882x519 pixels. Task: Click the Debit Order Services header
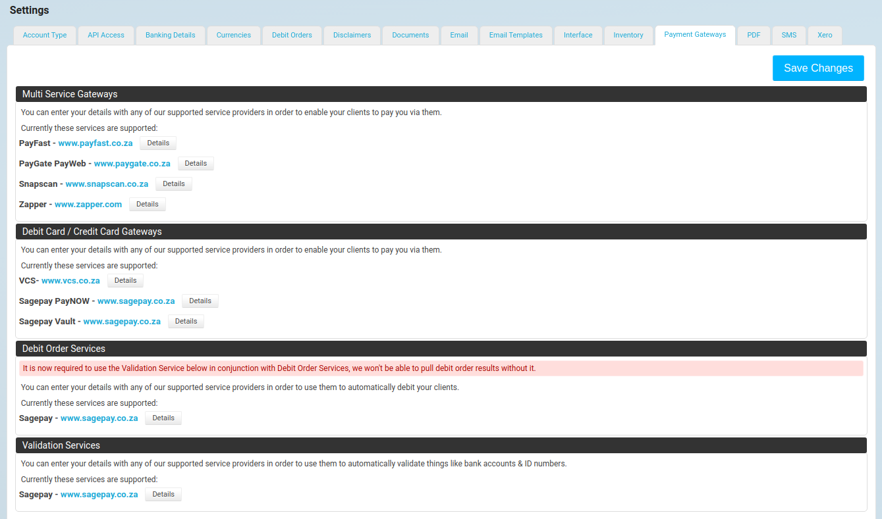(441, 349)
